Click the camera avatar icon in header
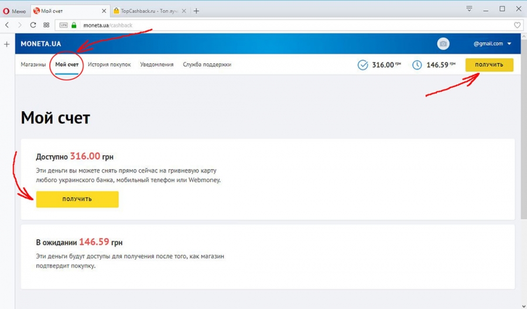527x309 pixels. click(443, 44)
